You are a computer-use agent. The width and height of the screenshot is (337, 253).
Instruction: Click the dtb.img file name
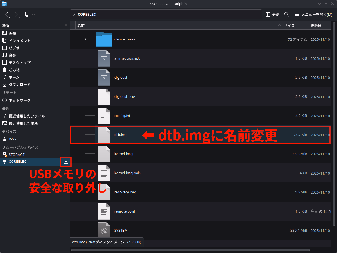coord(121,135)
